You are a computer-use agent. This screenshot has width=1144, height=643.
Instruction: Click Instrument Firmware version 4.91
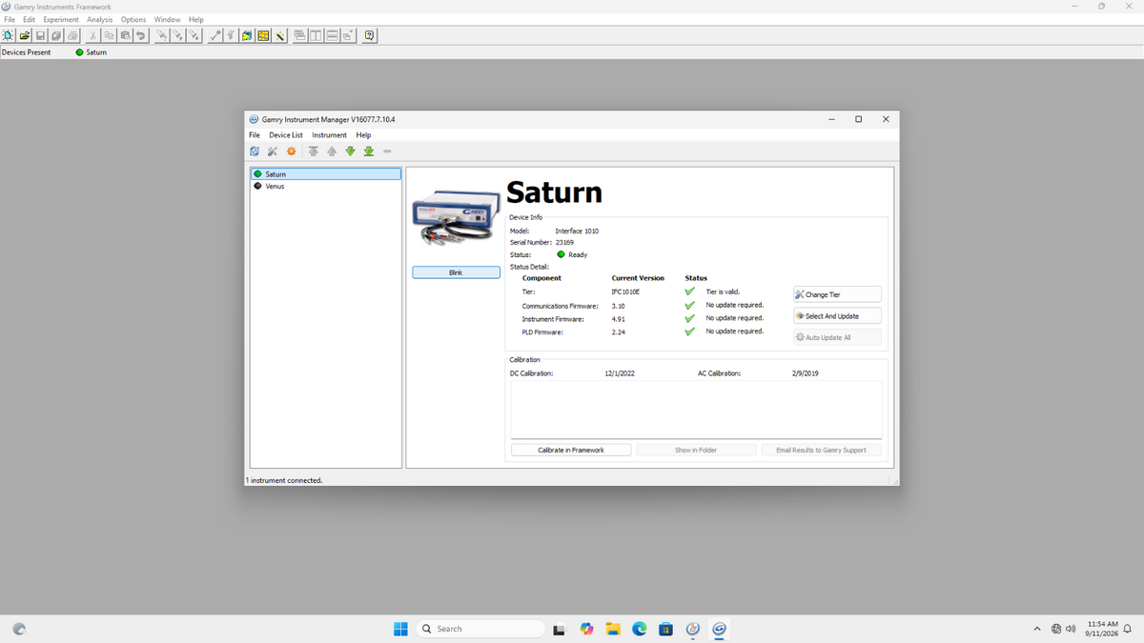click(618, 318)
